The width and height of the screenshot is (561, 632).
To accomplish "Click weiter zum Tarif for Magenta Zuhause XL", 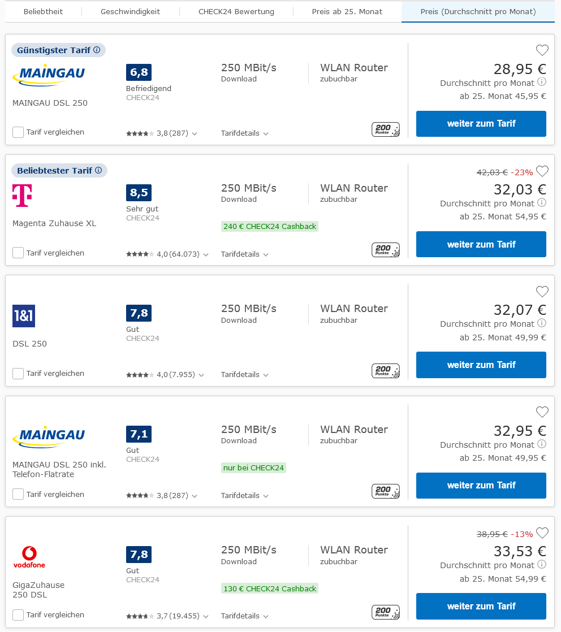I will click(481, 244).
